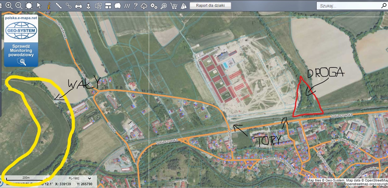Click the zoom in magnifier tool
388x188 pixels.
pos(9,6)
